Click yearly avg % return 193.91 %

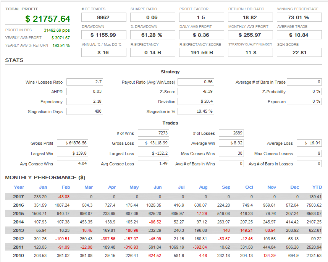(x=61, y=45)
